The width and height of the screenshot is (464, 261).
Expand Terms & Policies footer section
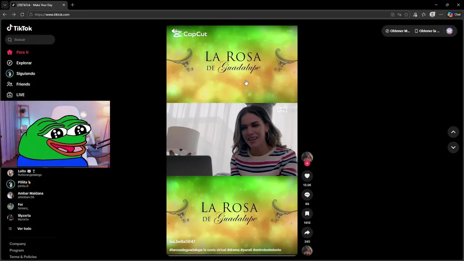coord(23,257)
